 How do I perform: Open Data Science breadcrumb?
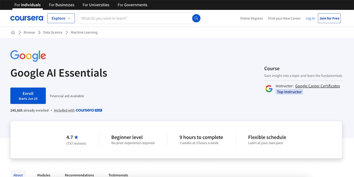pos(53,32)
